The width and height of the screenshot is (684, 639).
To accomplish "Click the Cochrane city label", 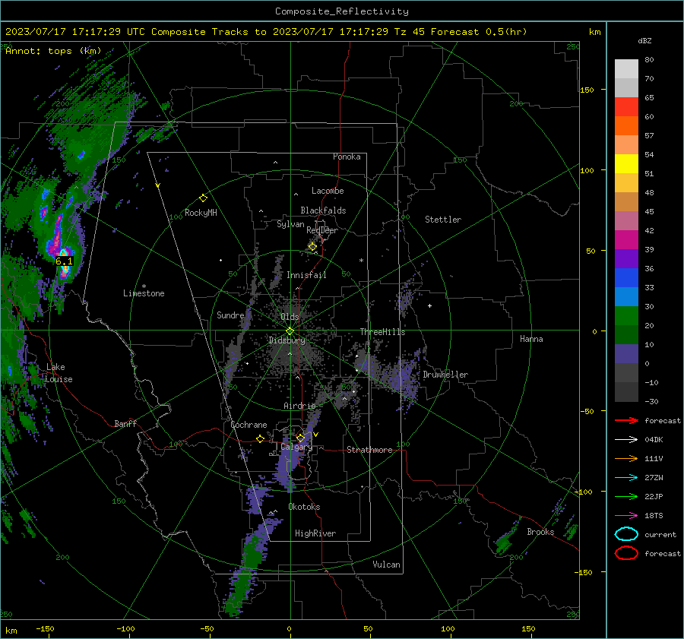I will pos(249,425).
